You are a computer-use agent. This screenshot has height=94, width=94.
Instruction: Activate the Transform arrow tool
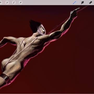[x=21, y=2]
